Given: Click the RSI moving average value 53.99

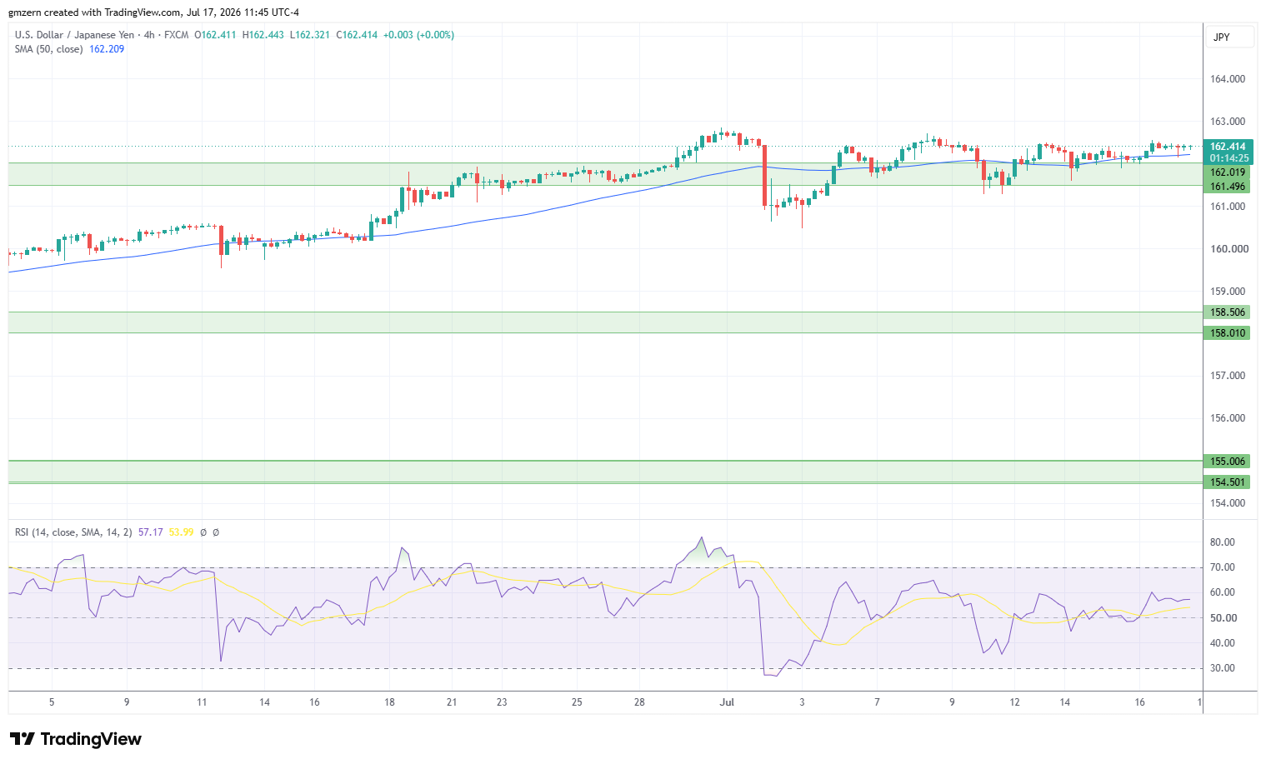Looking at the screenshot, I should (x=182, y=532).
